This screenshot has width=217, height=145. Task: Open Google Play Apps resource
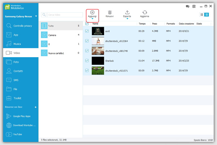click(x=22, y=116)
